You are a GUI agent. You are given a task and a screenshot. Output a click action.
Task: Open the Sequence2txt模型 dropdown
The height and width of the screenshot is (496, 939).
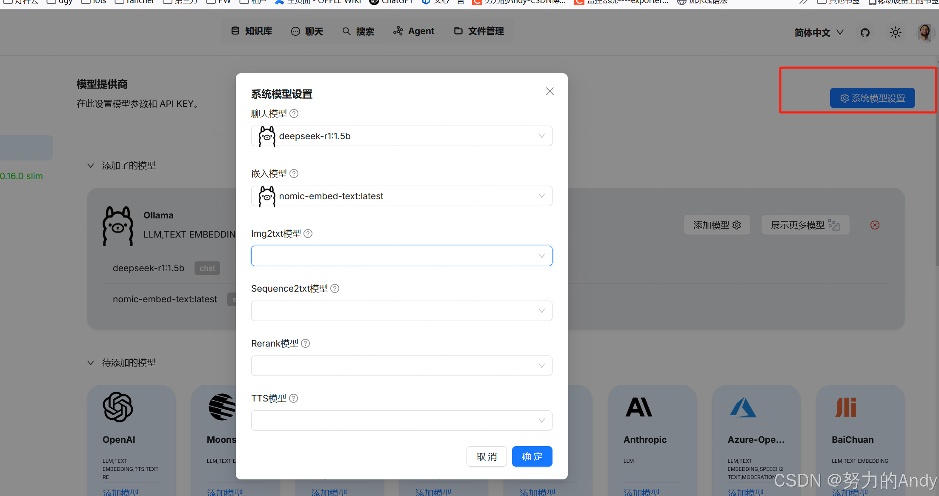point(401,311)
